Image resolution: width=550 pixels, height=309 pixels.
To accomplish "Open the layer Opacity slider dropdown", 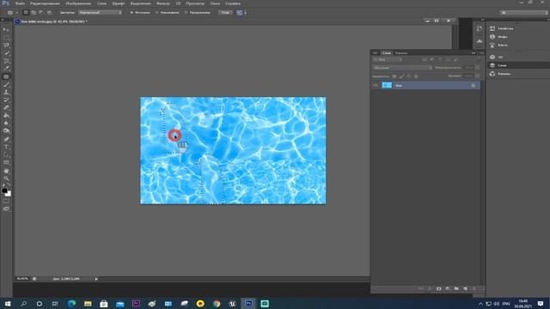I will 478,68.
